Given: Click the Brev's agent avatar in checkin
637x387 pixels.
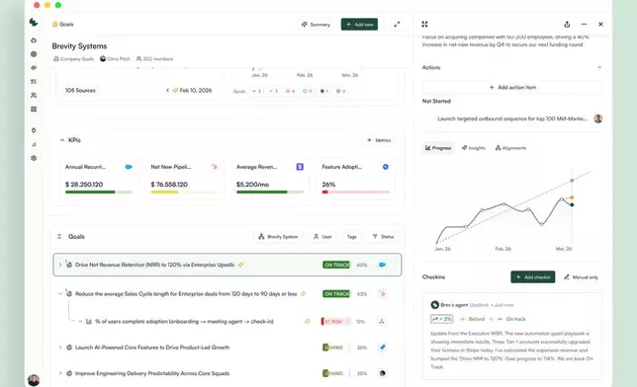Looking at the screenshot, I should point(434,305).
